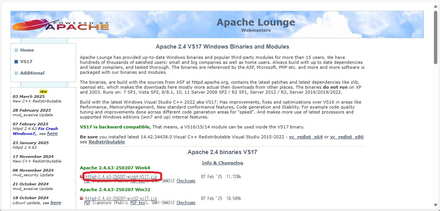Click the square bullet beside Home
Screen dimensions: 440x211
(x=16, y=50)
